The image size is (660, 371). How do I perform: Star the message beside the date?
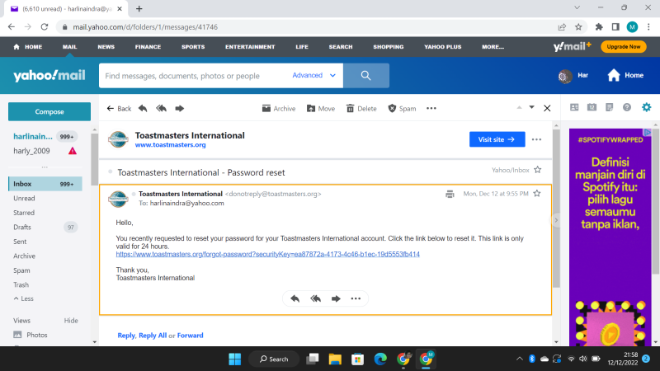tap(537, 194)
